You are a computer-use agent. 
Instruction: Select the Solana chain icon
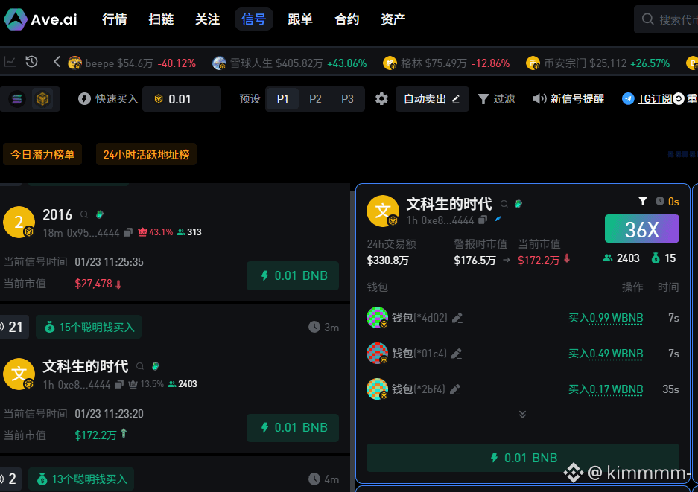click(x=17, y=99)
